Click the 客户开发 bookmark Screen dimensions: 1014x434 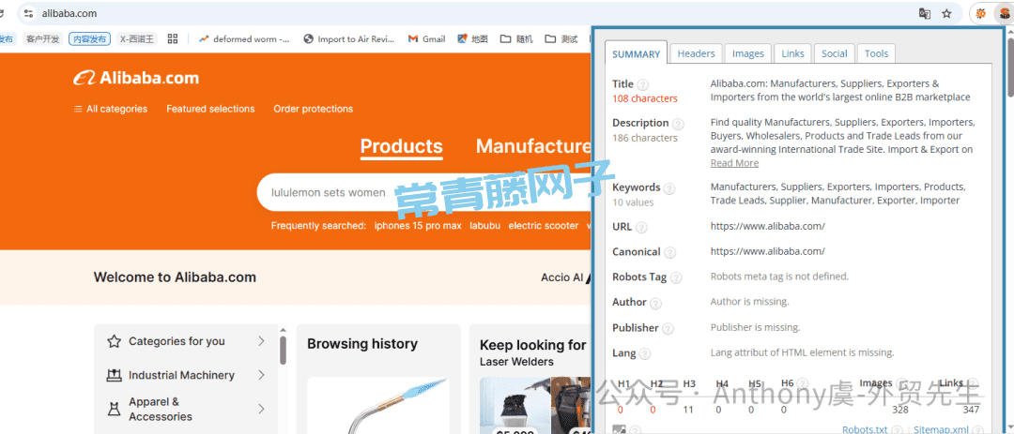pos(42,38)
